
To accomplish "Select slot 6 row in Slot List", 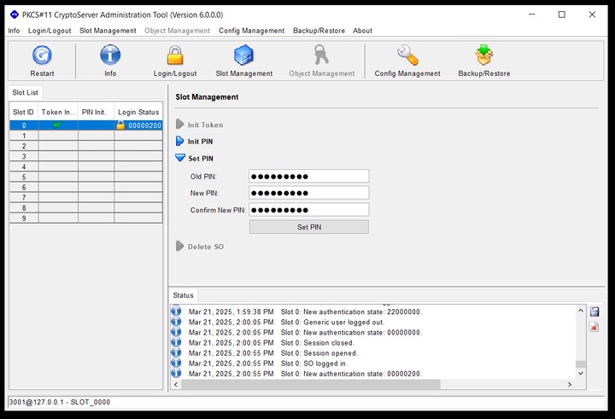I will [x=86, y=187].
